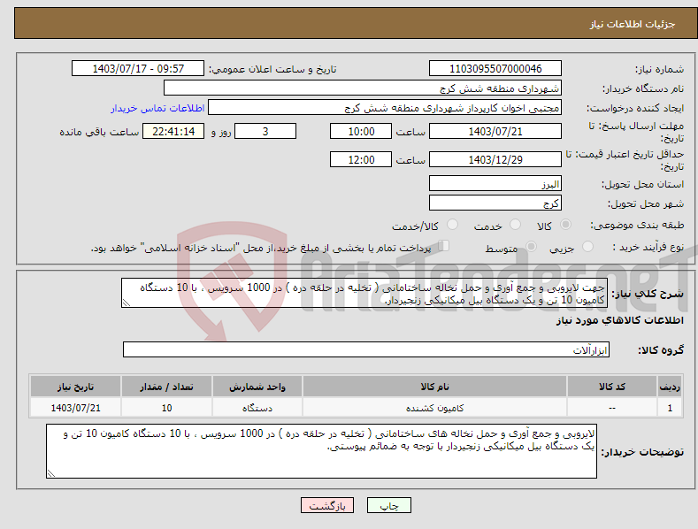This screenshot has height=529, width=698.
Task: Click the validity time field 12:00
Action: pos(361,159)
